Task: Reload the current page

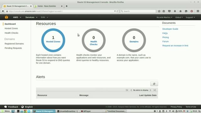Action: click(117, 11)
